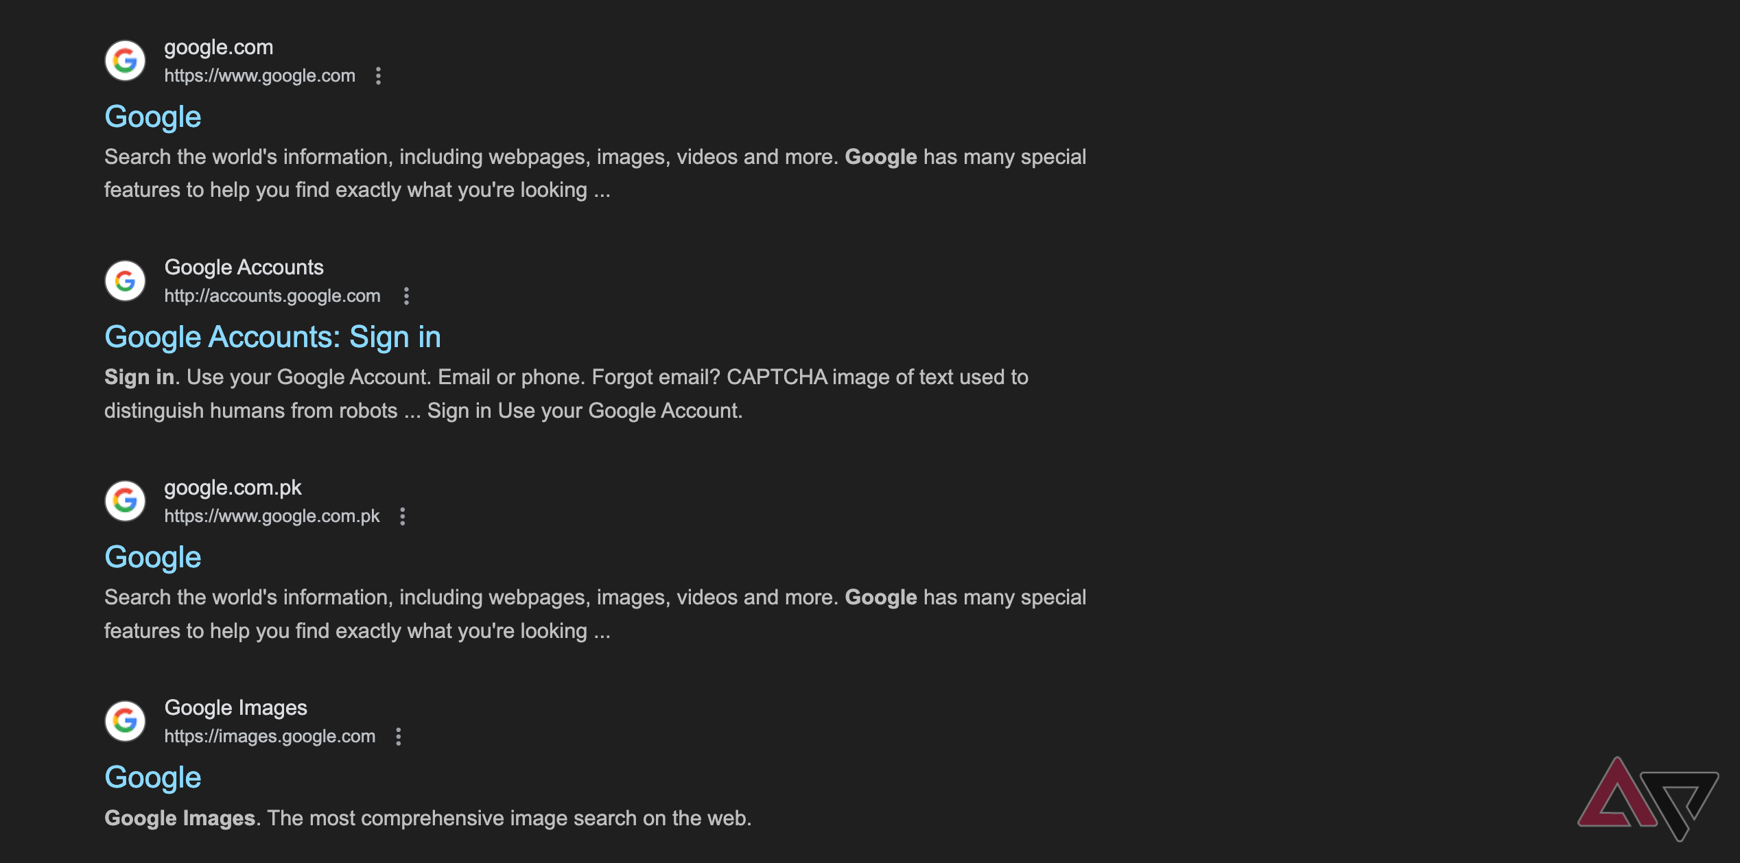Image resolution: width=1740 pixels, height=863 pixels.
Task: Open the three-dot menu for google.com.pk
Action: coord(403,516)
